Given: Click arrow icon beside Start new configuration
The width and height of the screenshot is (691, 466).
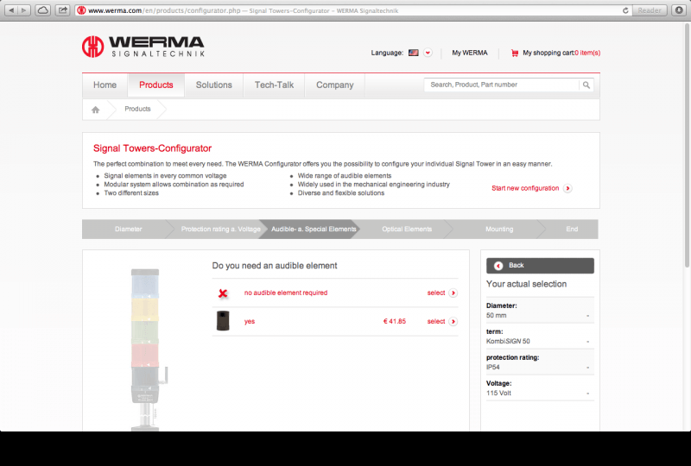Looking at the screenshot, I should [567, 188].
